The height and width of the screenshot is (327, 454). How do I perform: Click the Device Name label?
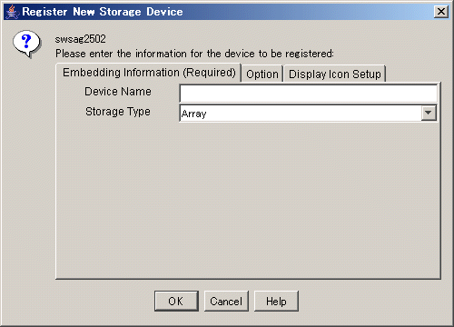point(118,92)
